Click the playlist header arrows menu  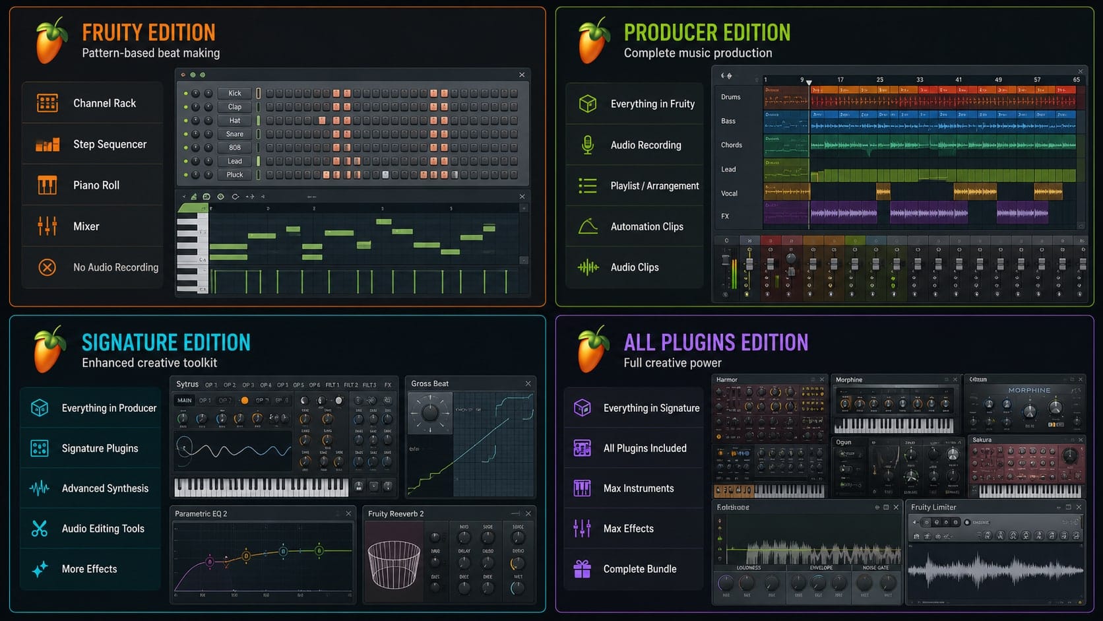[726, 76]
